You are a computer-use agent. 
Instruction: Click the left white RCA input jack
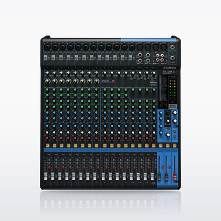(157, 55)
